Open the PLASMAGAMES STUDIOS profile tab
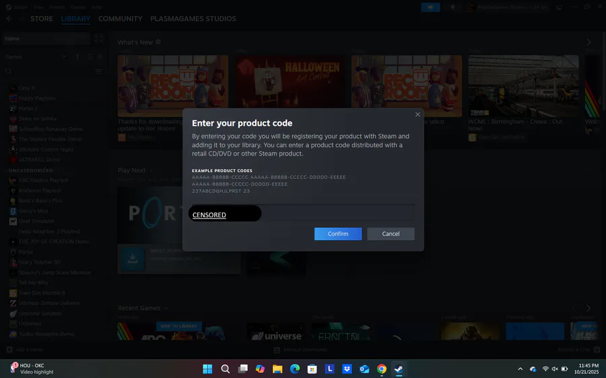This screenshot has height=378, width=606. (x=193, y=19)
